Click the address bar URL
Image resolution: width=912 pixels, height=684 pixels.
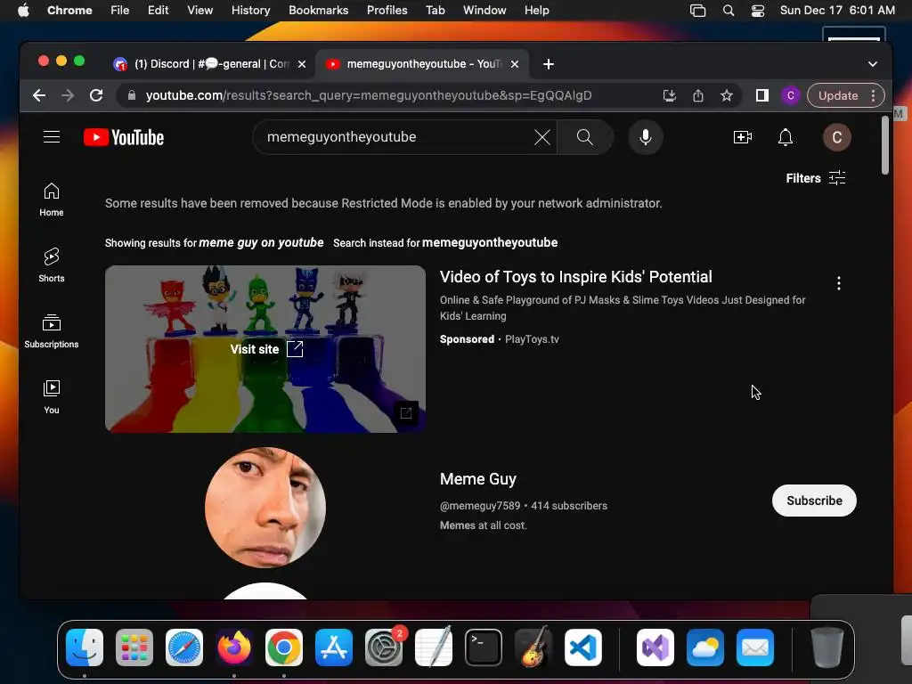368,95
